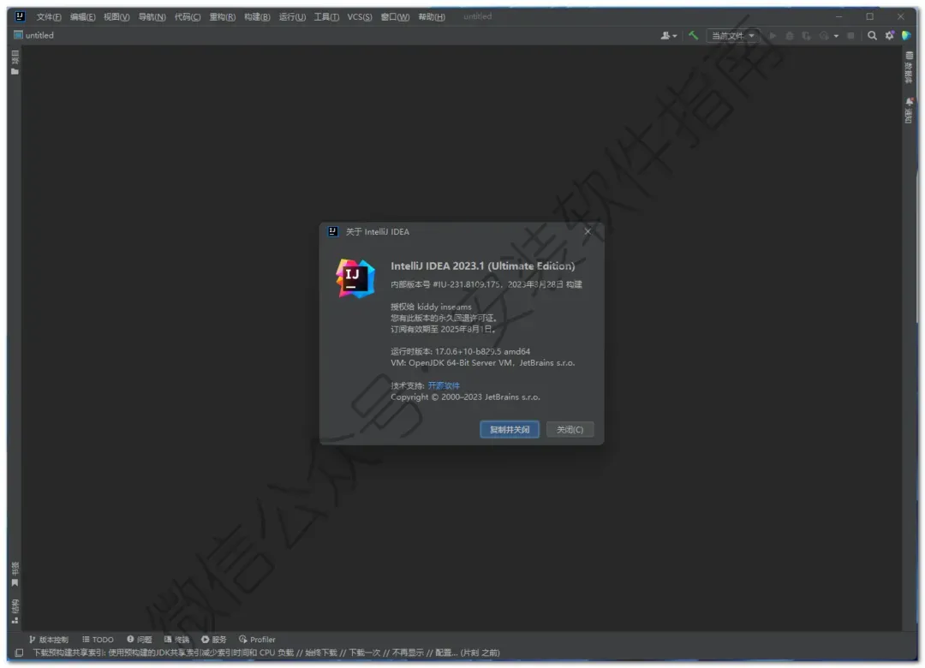The image size is (925, 668).
Task: Open the VCS(S) menu
Action: (x=359, y=16)
